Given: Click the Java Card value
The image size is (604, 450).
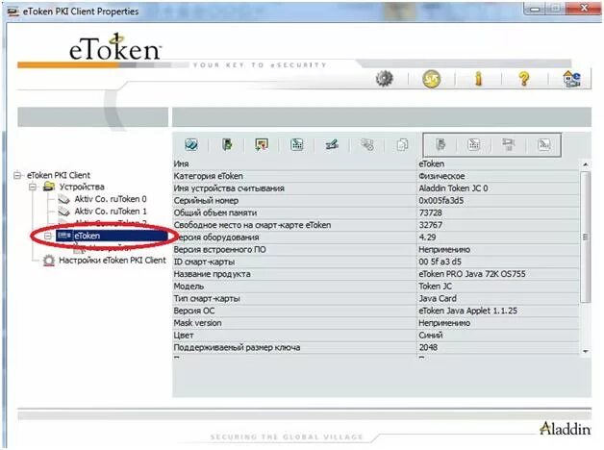Looking at the screenshot, I should [x=438, y=299].
